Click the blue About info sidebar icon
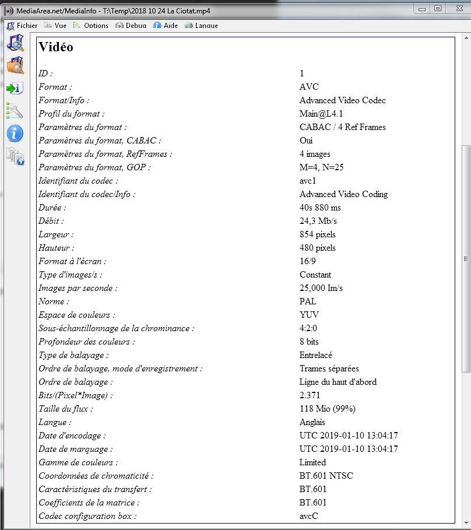Viewport: 471px width, 530px height. coord(15,133)
